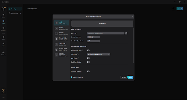The width and height of the screenshot is (187, 100).
Task: Open the Scene section in sidebar
Action: pyautogui.click(x=3, y=15)
